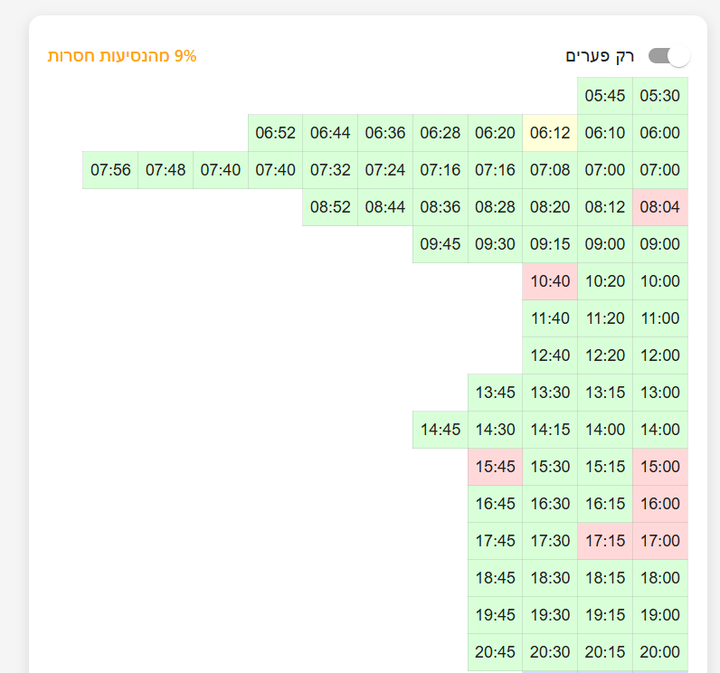Select the 09:45 trip cell
The height and width of the screenshot is (673, 720).
tap(441, 244)
